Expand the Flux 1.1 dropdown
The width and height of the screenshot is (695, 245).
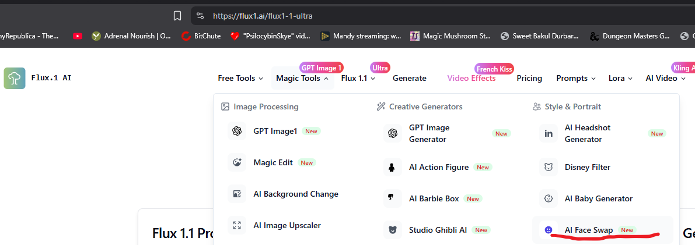[358, 79]
